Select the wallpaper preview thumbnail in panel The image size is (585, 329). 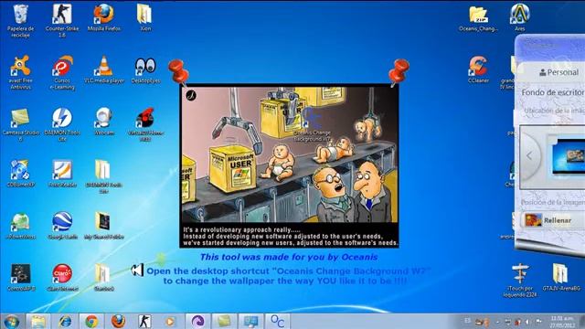[568, 156]
